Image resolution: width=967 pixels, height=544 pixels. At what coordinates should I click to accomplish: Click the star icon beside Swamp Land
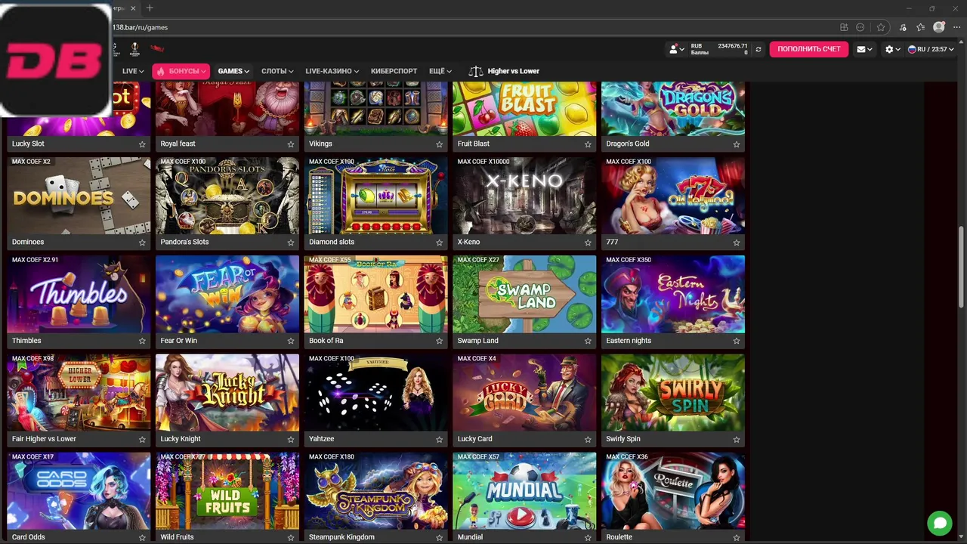[x=588, y=341]
